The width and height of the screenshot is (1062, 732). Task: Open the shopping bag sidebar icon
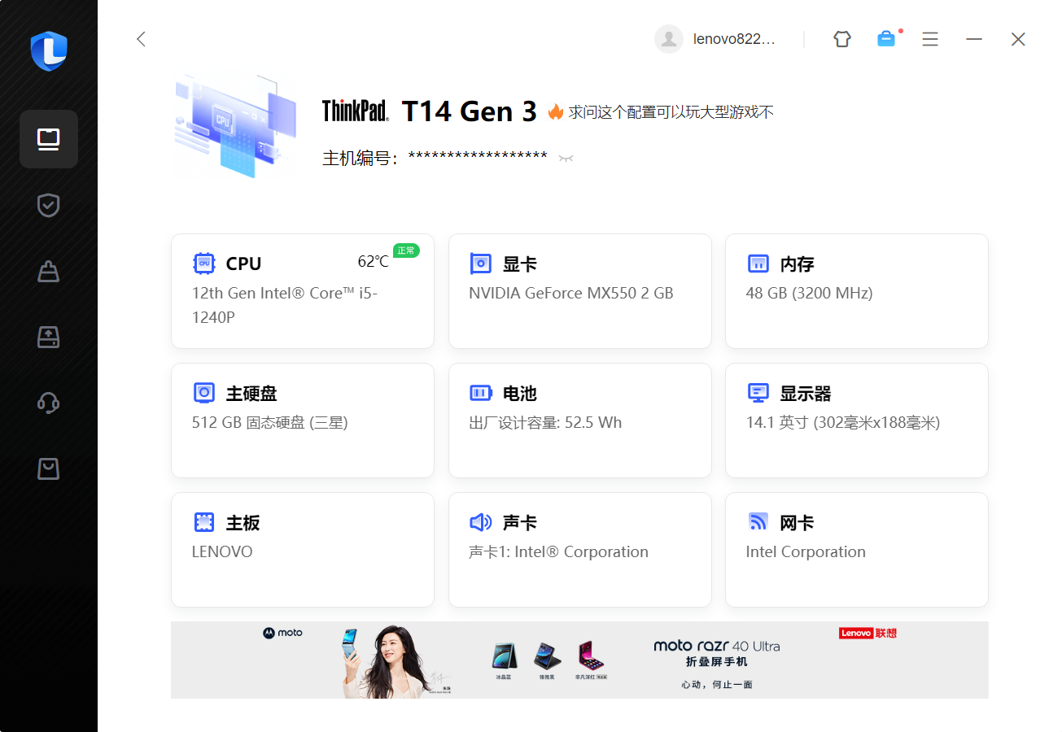49,468
